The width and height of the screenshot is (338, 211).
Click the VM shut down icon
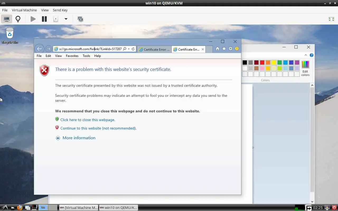click(x=56, y=19)
